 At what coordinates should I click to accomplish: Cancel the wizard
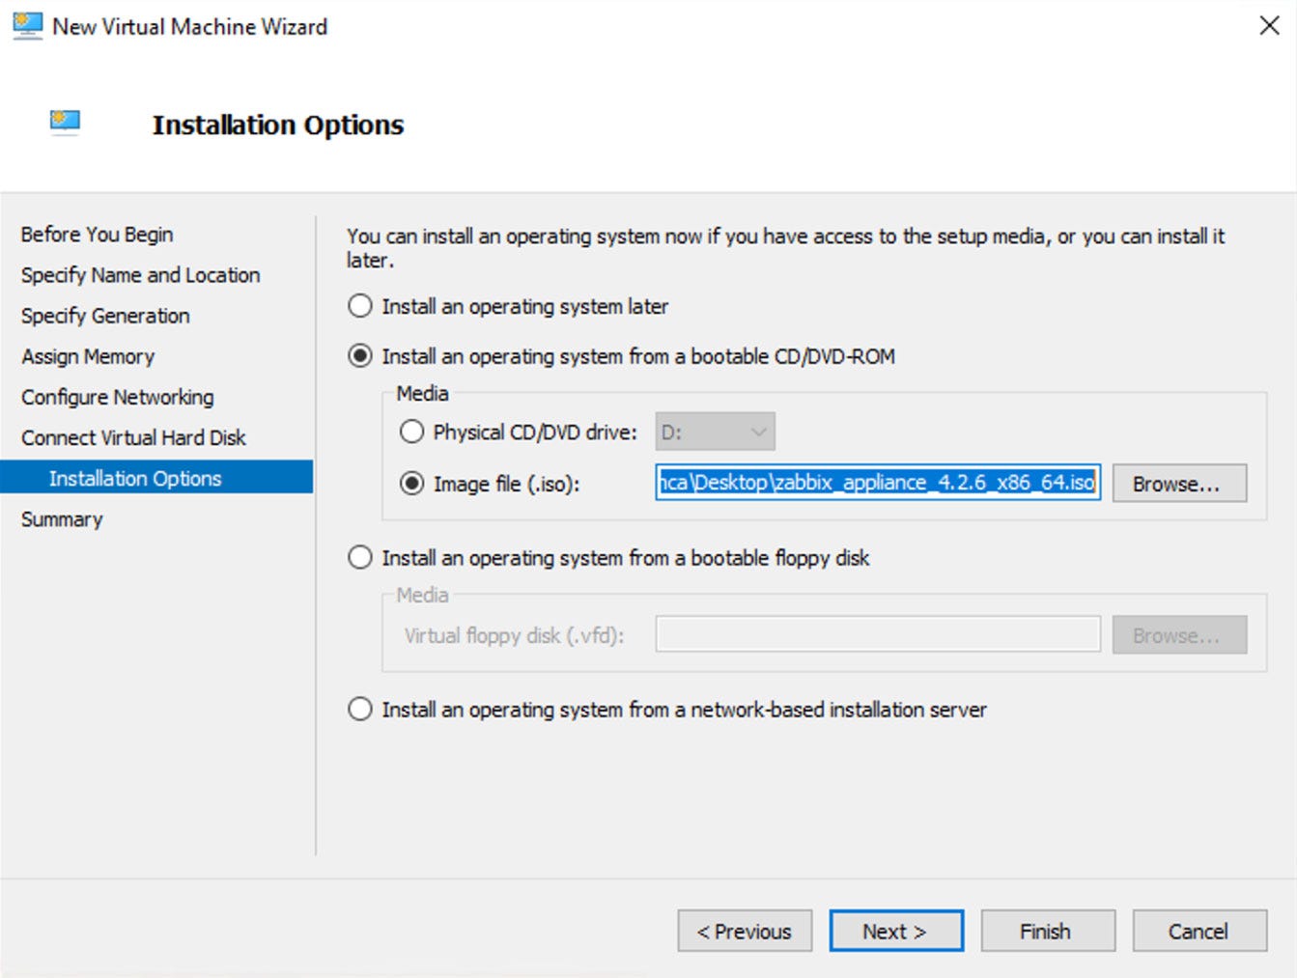tap(1199, 931)
